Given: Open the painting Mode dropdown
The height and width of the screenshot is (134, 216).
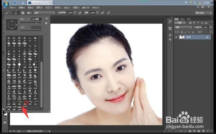Looking at the screenshot, I should pyautogui.click(x=44, y=13).
